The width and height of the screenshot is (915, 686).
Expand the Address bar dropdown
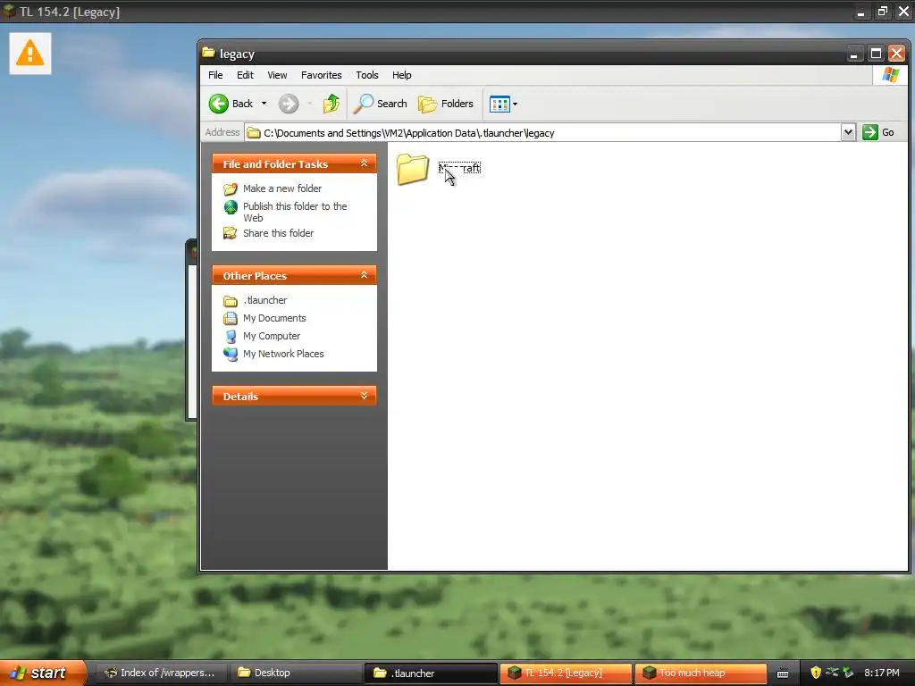coord(848,133)
